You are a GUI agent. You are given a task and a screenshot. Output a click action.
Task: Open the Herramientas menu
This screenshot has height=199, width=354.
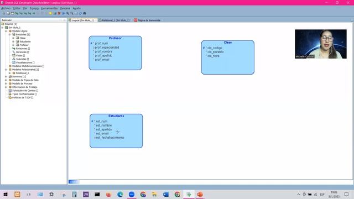pos(49,8)
